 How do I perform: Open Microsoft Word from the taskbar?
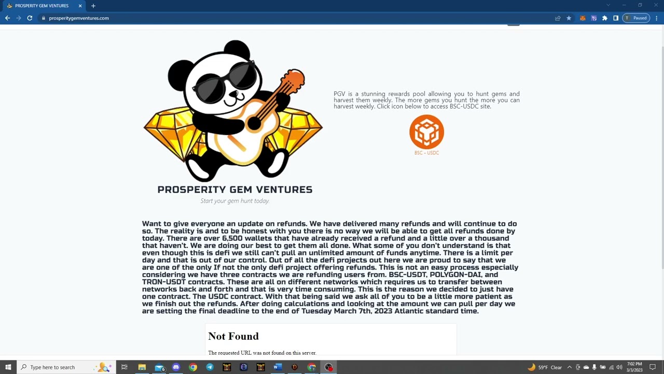click(x=278, y=367)
